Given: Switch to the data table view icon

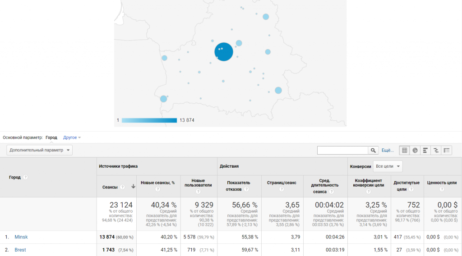Looking at the screenshot, I should click(405, 150).
